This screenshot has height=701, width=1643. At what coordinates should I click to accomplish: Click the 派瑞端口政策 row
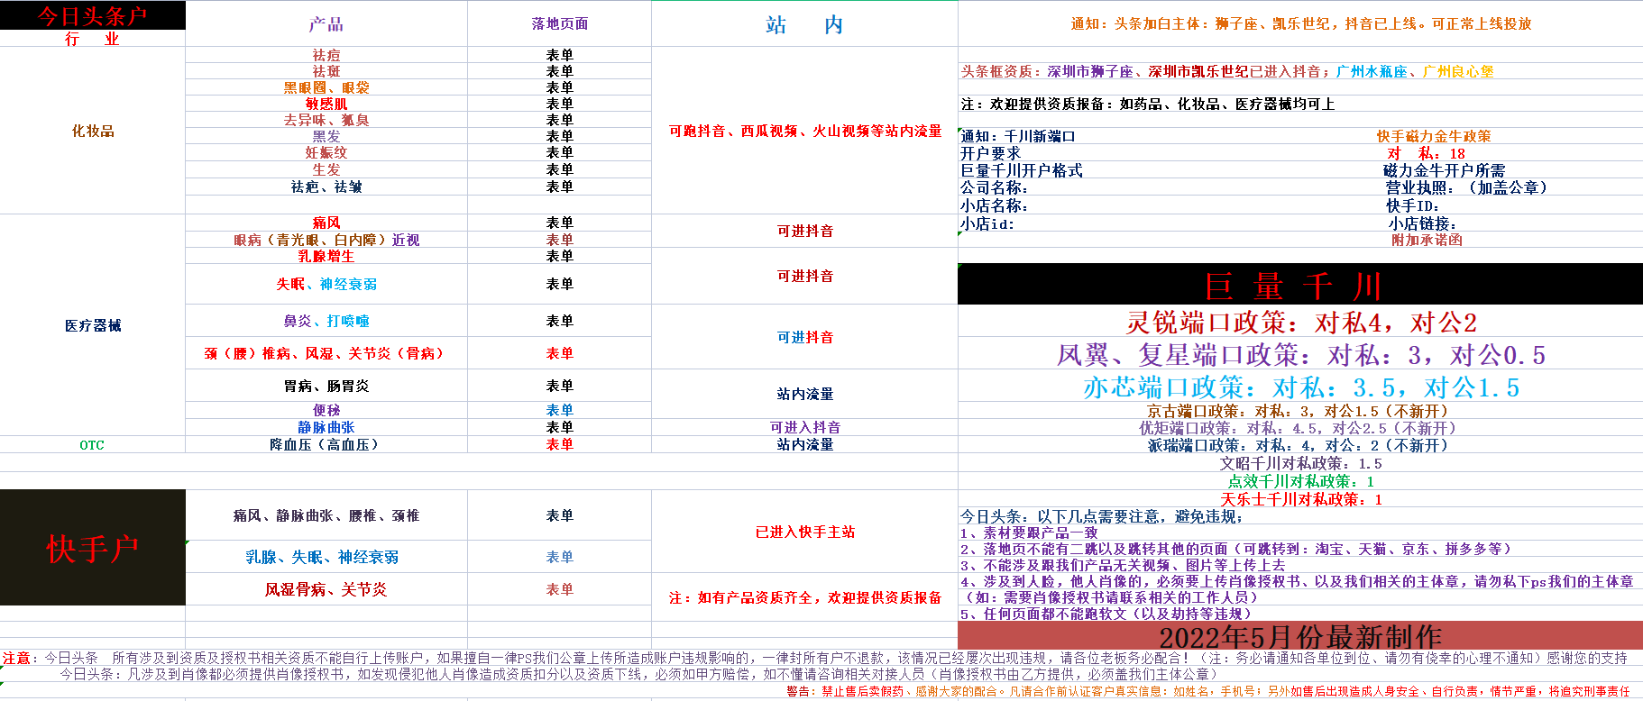[1300, 445]
